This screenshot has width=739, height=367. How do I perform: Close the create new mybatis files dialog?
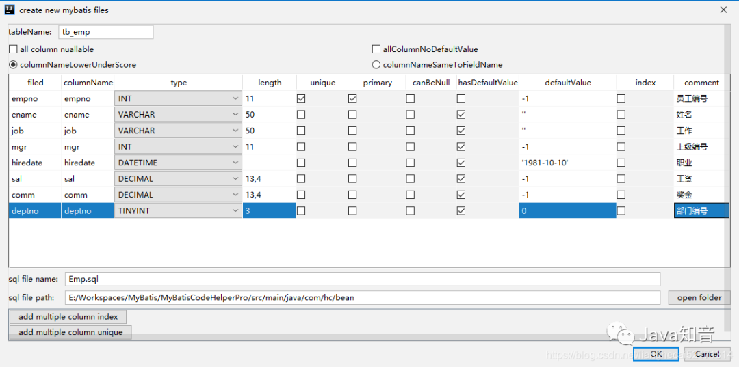tap(723, 10)
